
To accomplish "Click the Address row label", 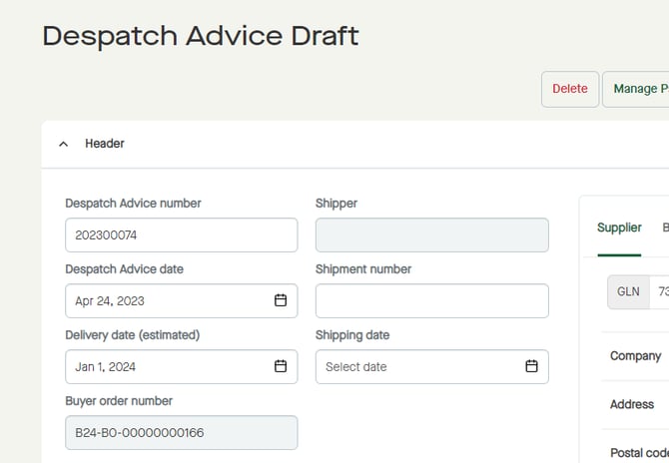I will pyautogui.click(x=632, y=404).
